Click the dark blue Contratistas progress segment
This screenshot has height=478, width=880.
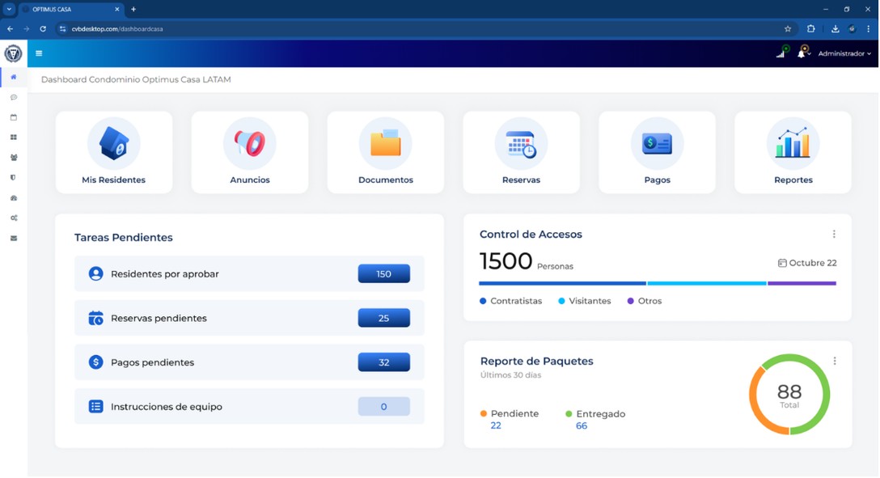point(562,283)
